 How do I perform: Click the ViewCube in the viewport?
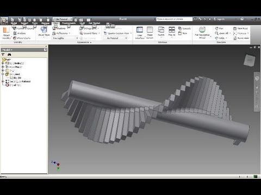pyautogui.click(x=250, y=60)
